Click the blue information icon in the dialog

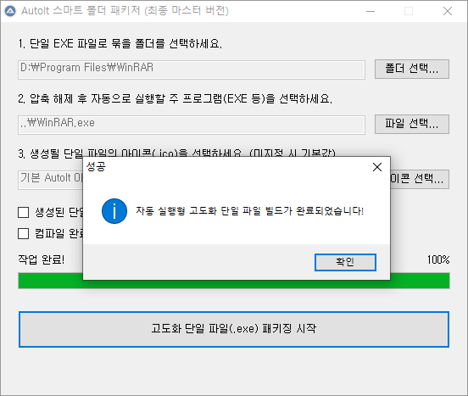[x=114, y=211]
